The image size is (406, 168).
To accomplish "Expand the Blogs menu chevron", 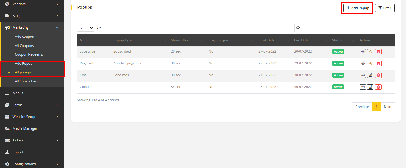I will (x=57, y=16).
